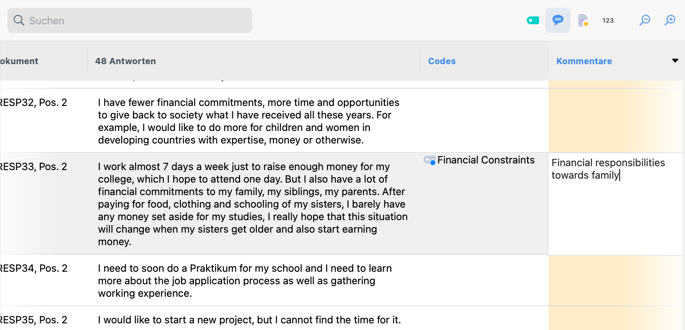Open the starred document variables icon
Screen dimensions: 685x330
pos(583,20)
